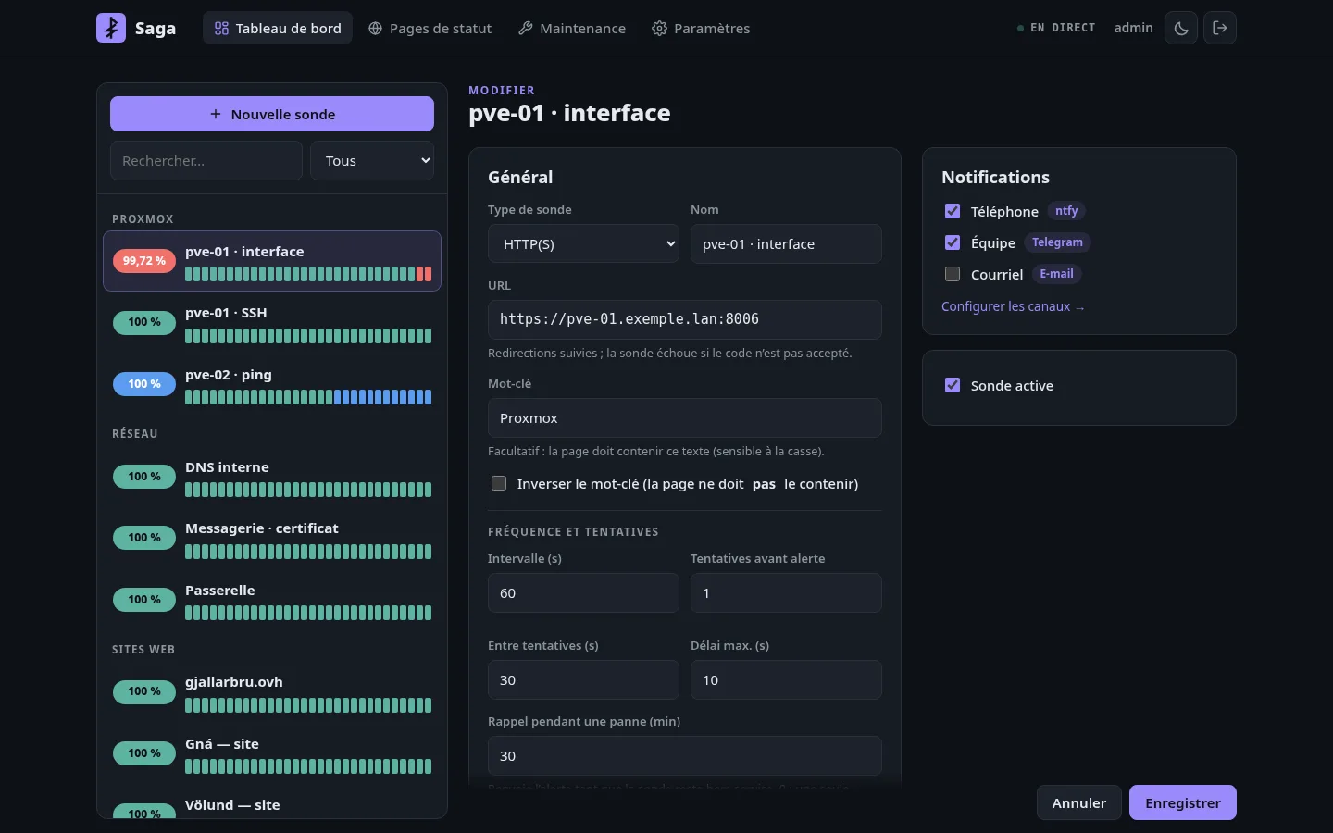Click the EN DIRECT live indicator
This screenshot has width=1333, height=833.
tap(1056, 28)
